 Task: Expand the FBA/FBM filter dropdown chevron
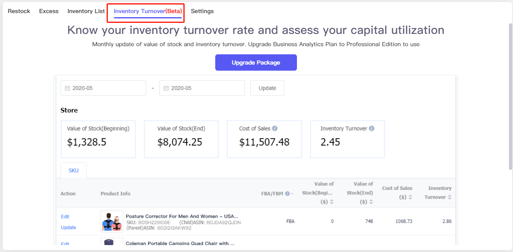[292, 194]
